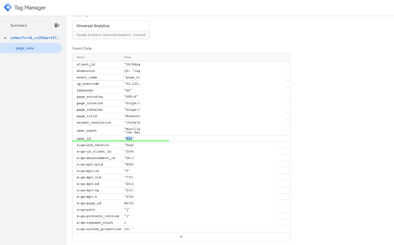Click the Tag Manager title text
The width and height of the screenshot is (394, 245).
[x=30, y=8]
